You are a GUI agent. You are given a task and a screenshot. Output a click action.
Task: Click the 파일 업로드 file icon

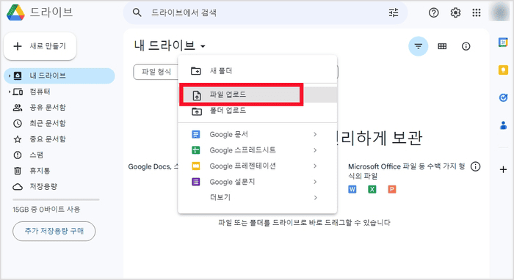(x=196, y=95)
